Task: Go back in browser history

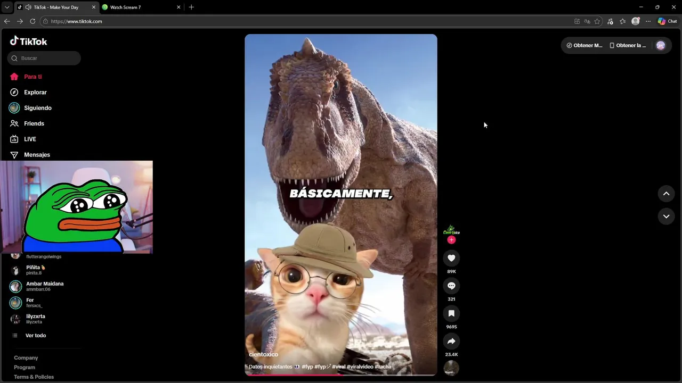Action: [x=7, y=21]
